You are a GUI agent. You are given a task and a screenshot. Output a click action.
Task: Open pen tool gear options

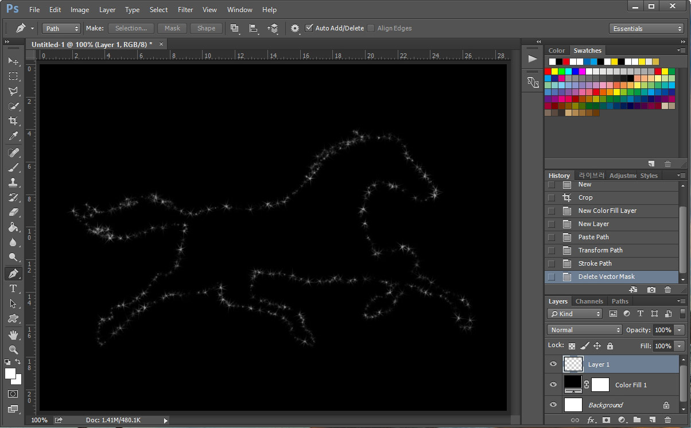click(295, 28)
